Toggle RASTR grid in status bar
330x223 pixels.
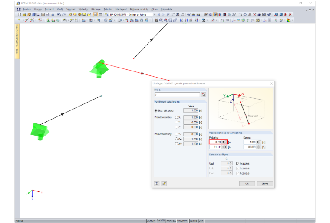161,221
